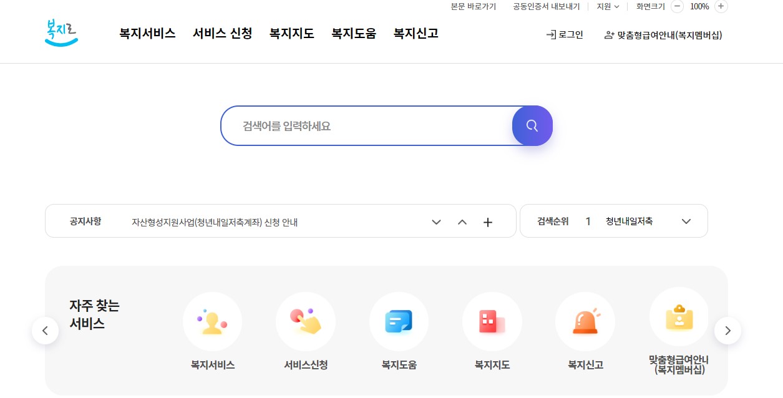Open 맞춤형급여안내(복지멤버십) badge icon
783x398 pixels.
(679, 317)
